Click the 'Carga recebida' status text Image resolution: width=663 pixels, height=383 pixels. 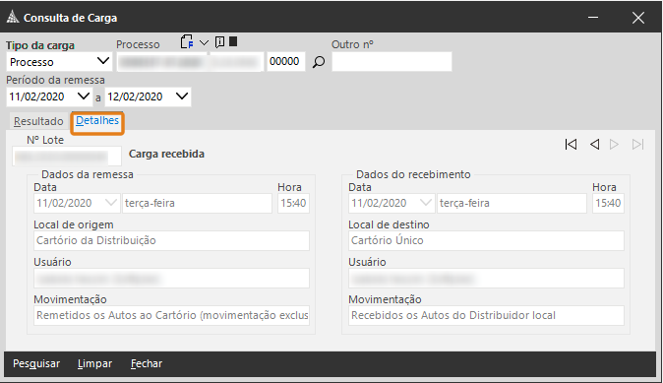pyautogui.click(x=166, y=154)
